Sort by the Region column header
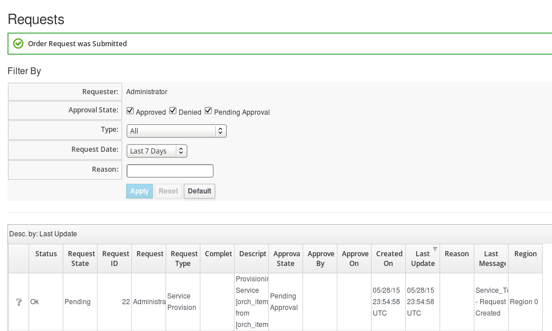 pyautogui.click(x=525, y=254)
